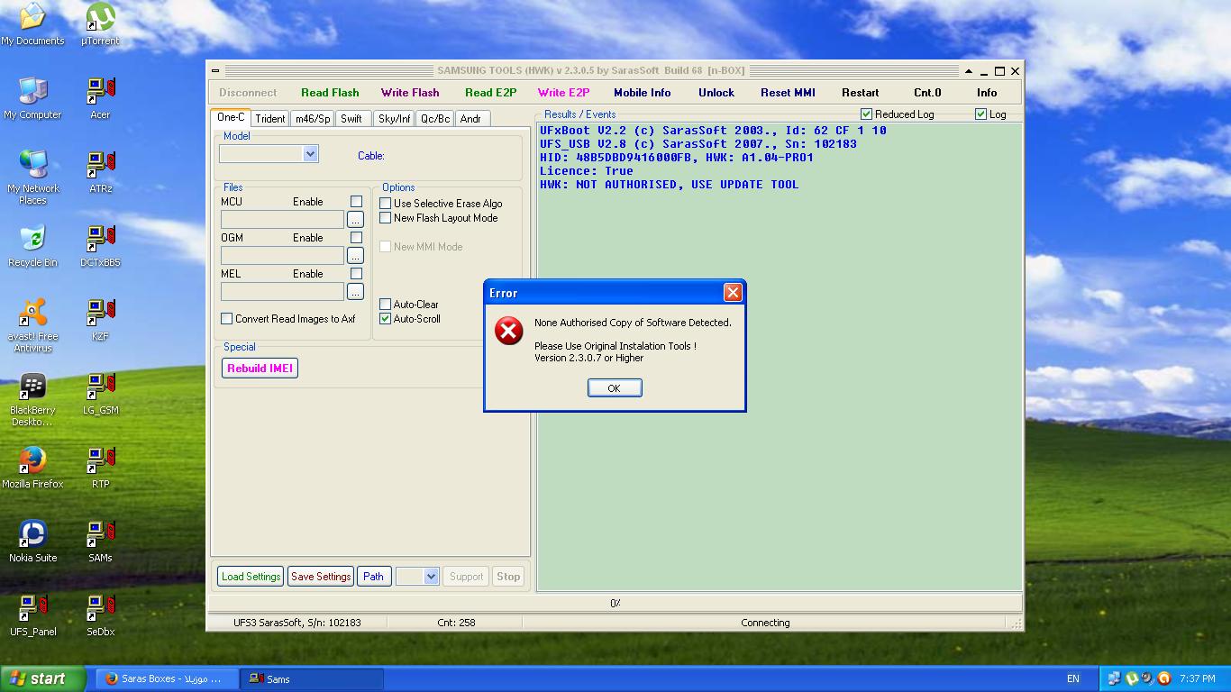Image resolution: width=1231 pixels, height=692 pixels.
Task: Click the system menu icon in Samsung Tools title bar
Action: [215, 70]
